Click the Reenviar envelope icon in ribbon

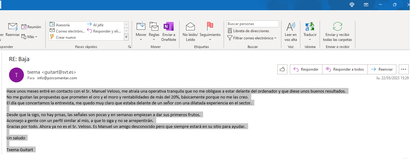point(12,27)
